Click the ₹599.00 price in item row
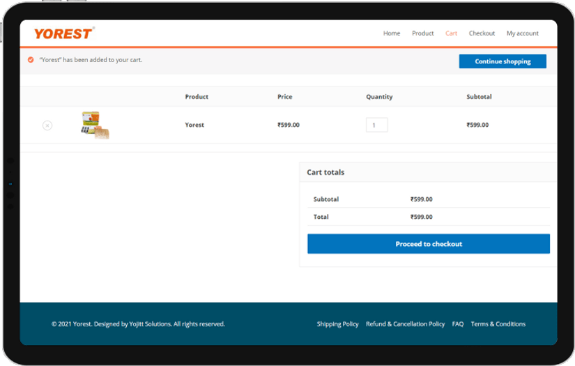 289,125
